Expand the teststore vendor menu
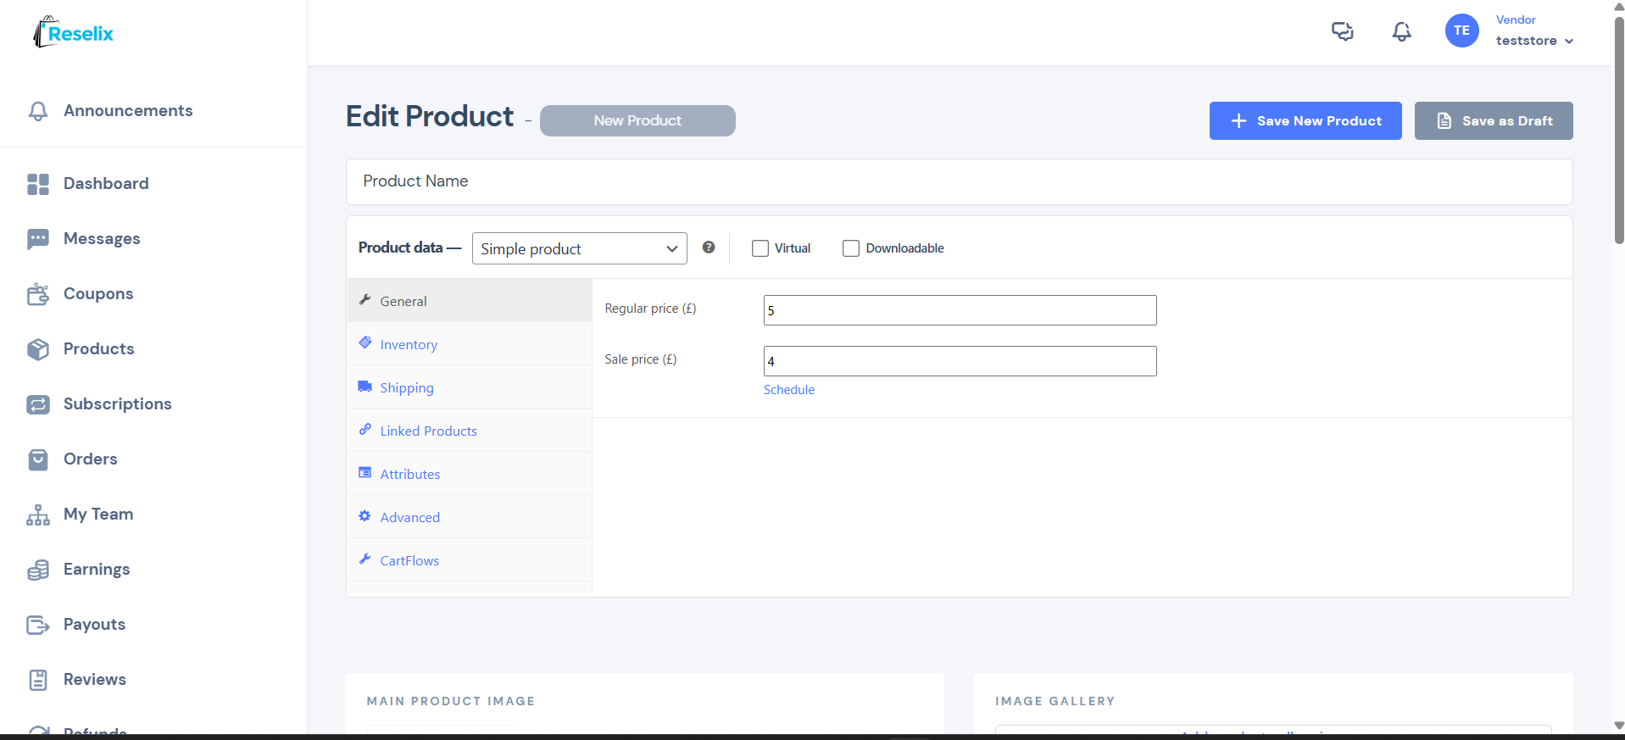The width and height of the screenshot is (1625, 740). [1534, 41]
